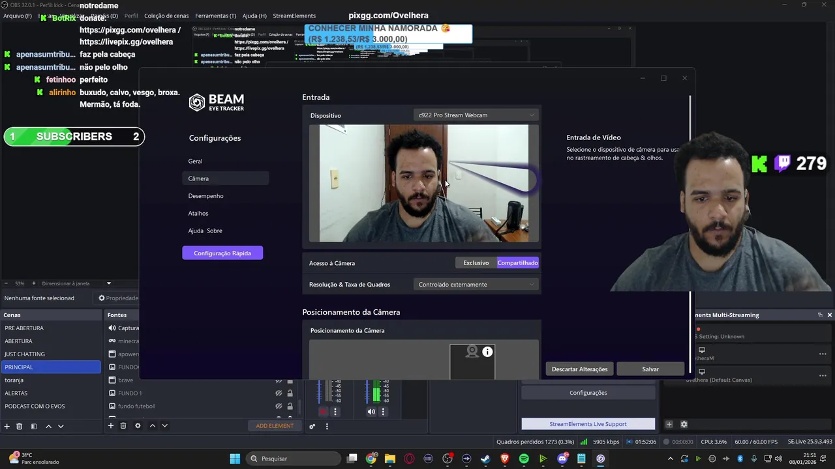Open Beam Eye Tracker taskbar icon

[x=600, y=459]
